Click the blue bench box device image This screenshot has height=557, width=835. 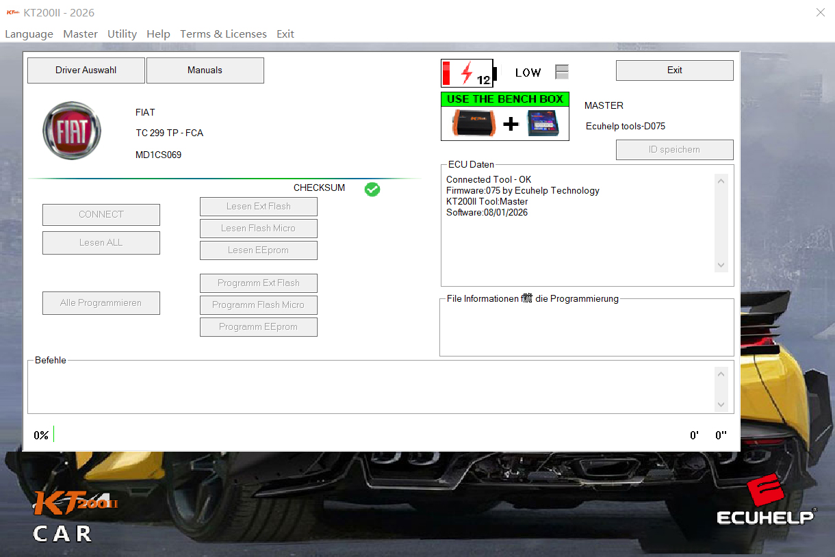coord(543,124)
